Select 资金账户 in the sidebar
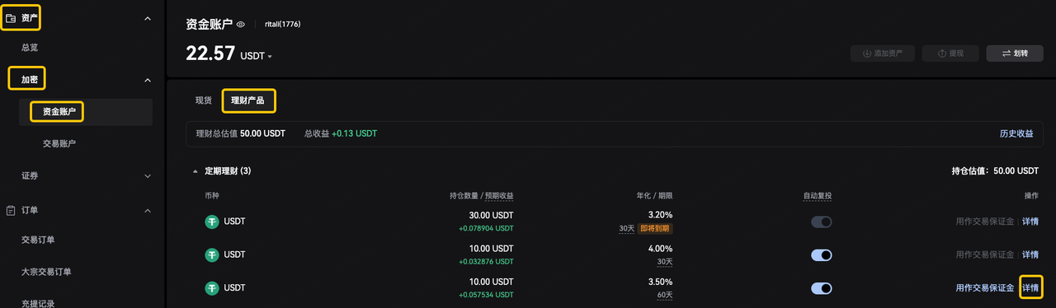The image size is (1056, 308). click(x=86, y=111)
